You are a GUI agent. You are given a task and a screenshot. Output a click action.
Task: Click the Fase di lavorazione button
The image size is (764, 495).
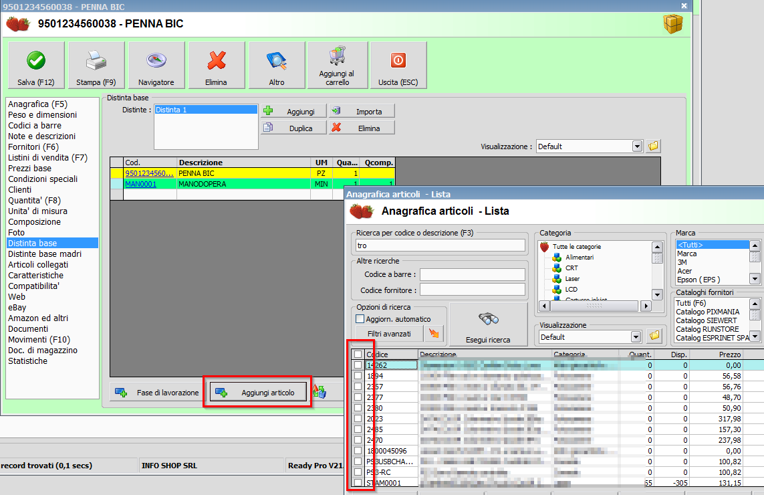[157, 392]
